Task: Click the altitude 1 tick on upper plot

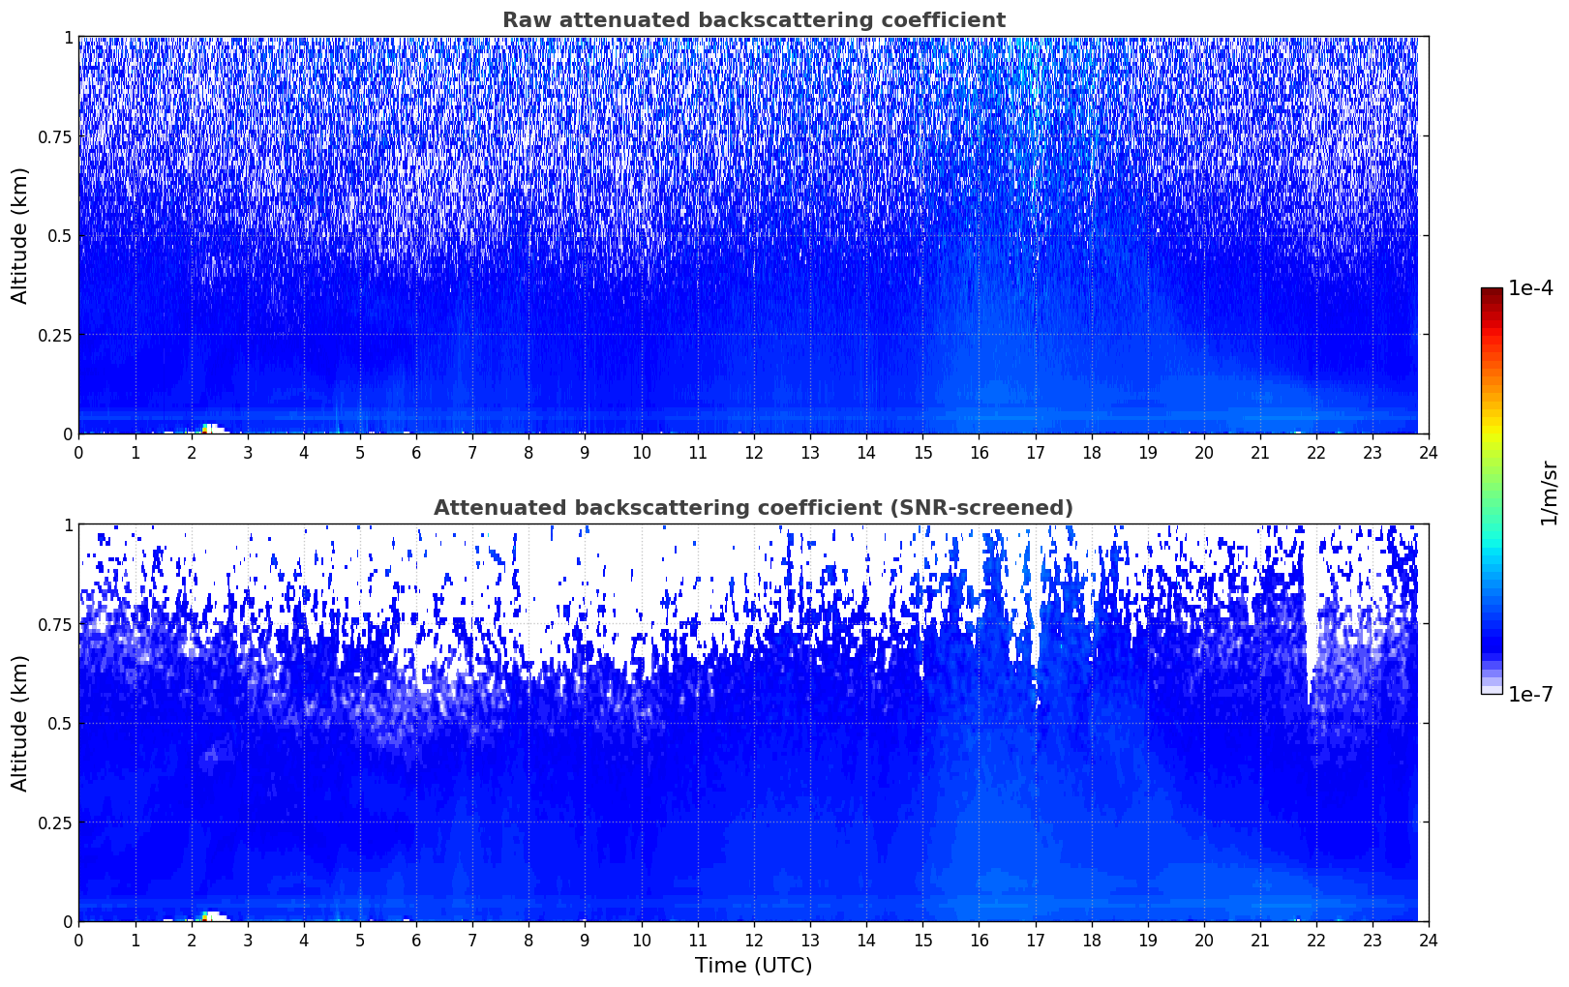Action: tap(68, 38)
